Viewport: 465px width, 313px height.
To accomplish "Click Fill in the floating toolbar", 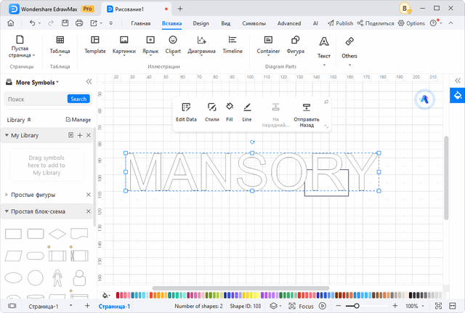I will pos(230,112).
